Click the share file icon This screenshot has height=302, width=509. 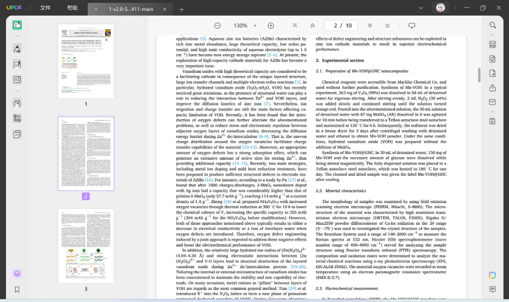492,88
